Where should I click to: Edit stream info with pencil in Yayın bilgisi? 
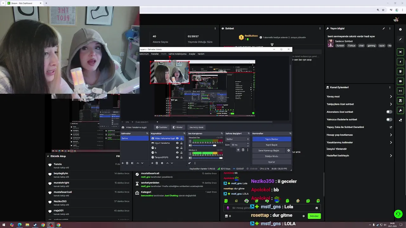[383, 28]
